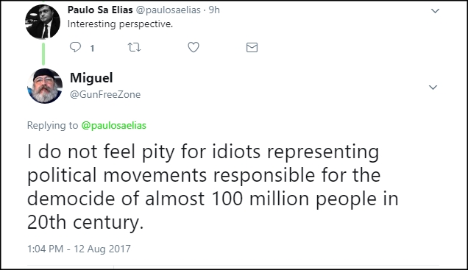This screenshot has width=468, height=270.
Task: Click Miguel's tweet text about democide
Action: pyautogui.click(x=213, y=187)
